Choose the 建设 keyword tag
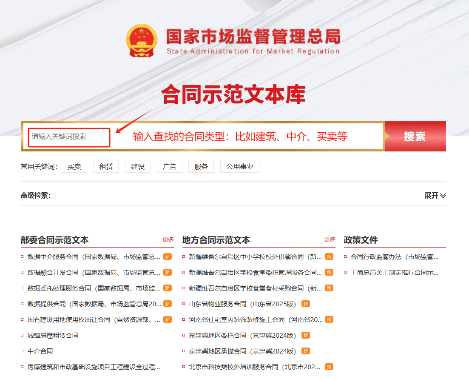 (x=138, y=167)
